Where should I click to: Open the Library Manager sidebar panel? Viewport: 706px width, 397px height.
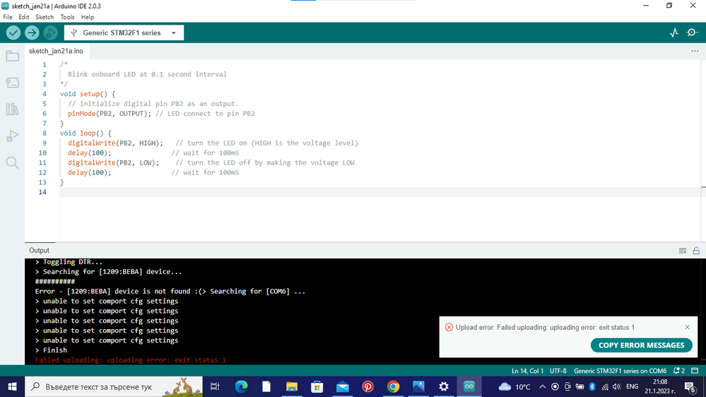tap(12, 109)
